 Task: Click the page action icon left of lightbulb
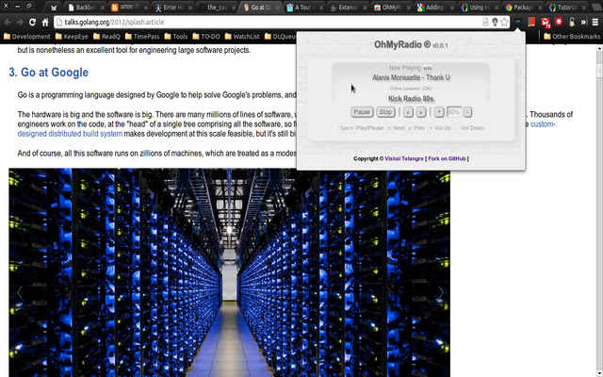click(x=485, y=22)
